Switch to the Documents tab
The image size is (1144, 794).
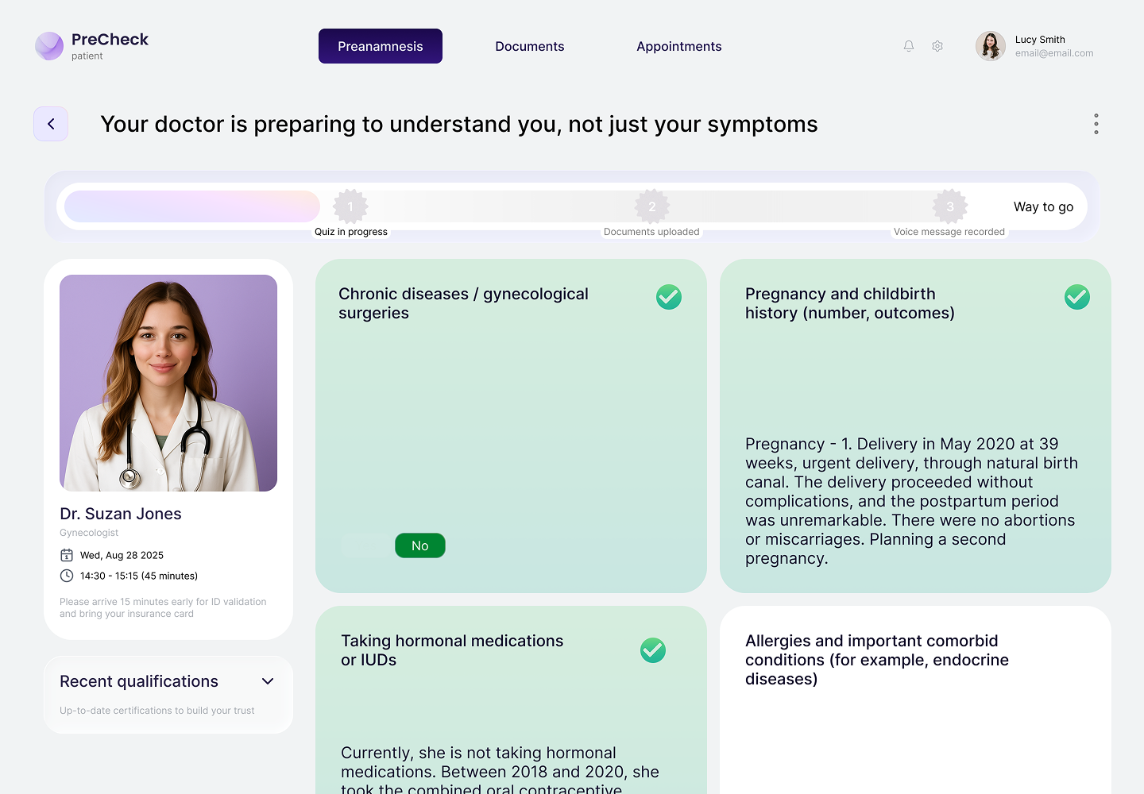(x=530, y=46)
